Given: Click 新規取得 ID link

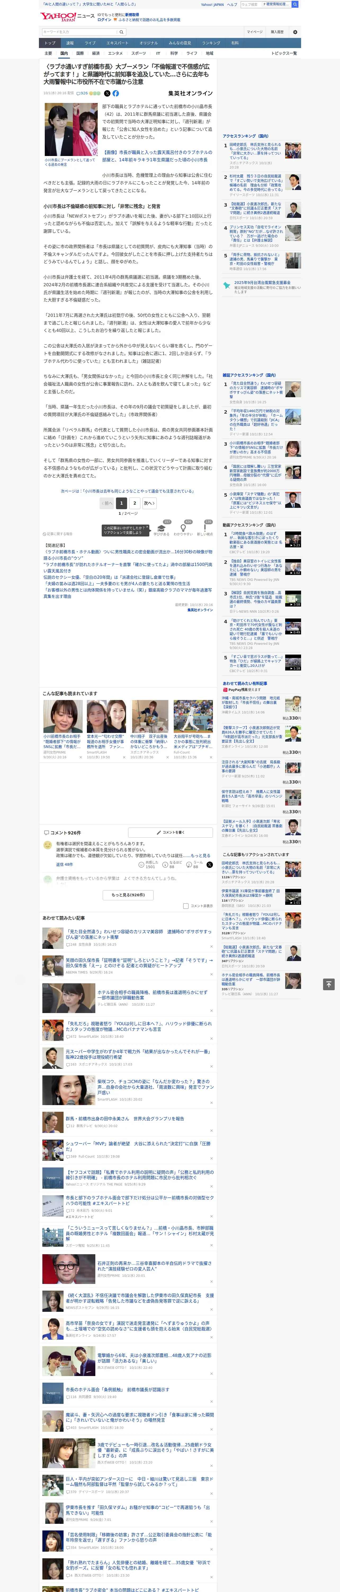Looking at the screenshot, I should 132,14.
